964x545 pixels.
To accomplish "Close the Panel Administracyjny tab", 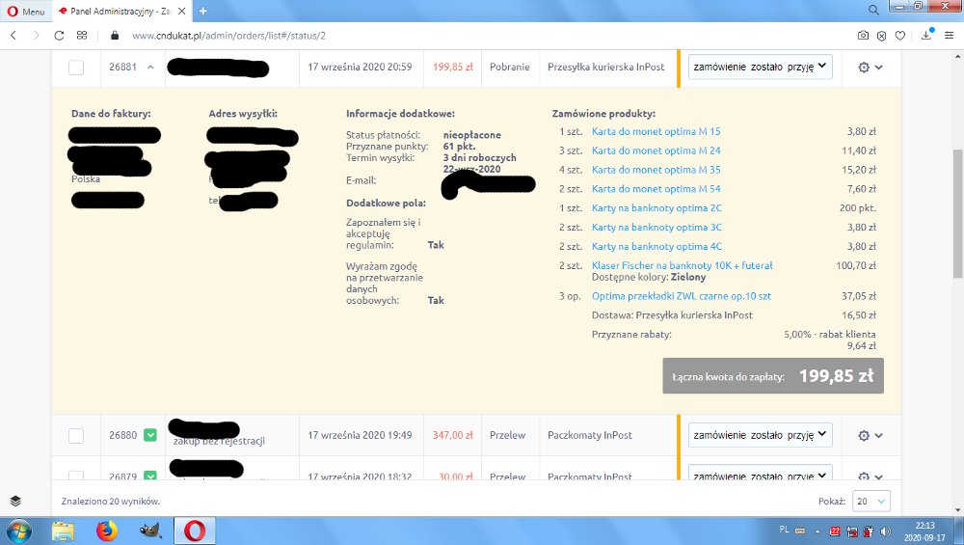I will point(181,11).
